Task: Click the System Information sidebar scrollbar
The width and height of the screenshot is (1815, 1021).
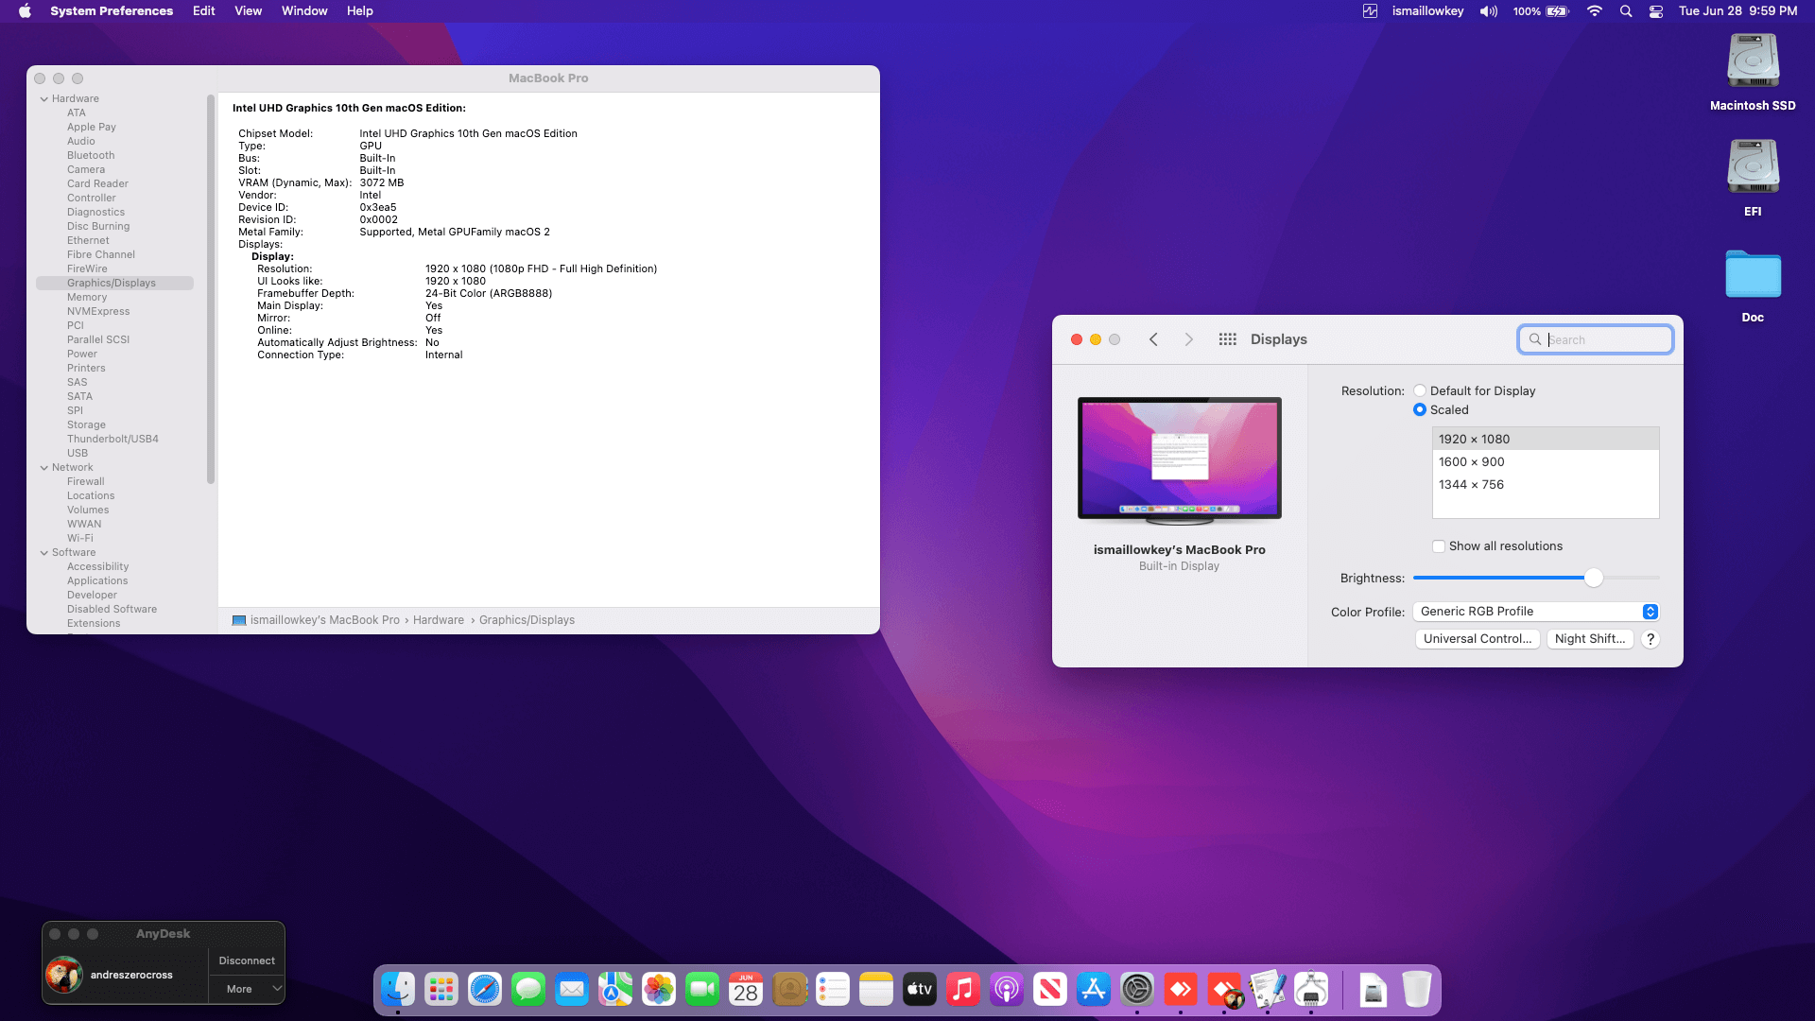Action: coord(211,288)
